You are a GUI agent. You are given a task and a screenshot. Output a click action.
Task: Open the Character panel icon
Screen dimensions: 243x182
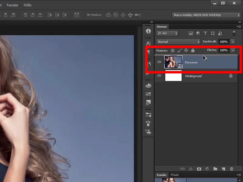pos(148,43)
